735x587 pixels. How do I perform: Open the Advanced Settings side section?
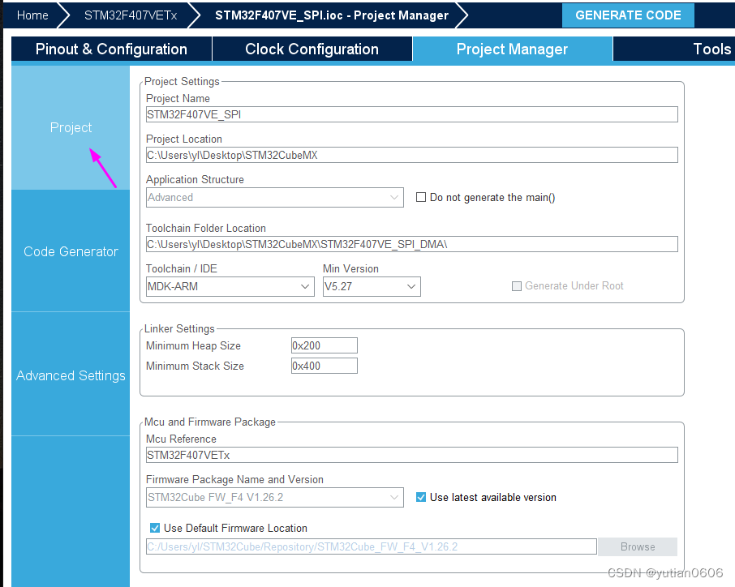tap(71, 375)
